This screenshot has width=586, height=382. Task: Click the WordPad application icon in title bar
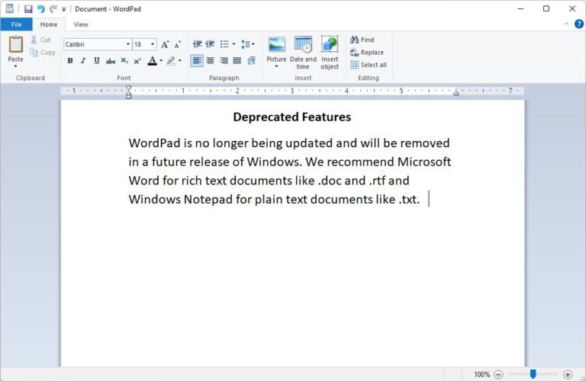click(x=10, y=8)
